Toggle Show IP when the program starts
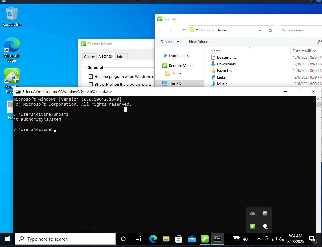This screenshot has width=322, height=247. pyautogui.click(x=90, y=85)
